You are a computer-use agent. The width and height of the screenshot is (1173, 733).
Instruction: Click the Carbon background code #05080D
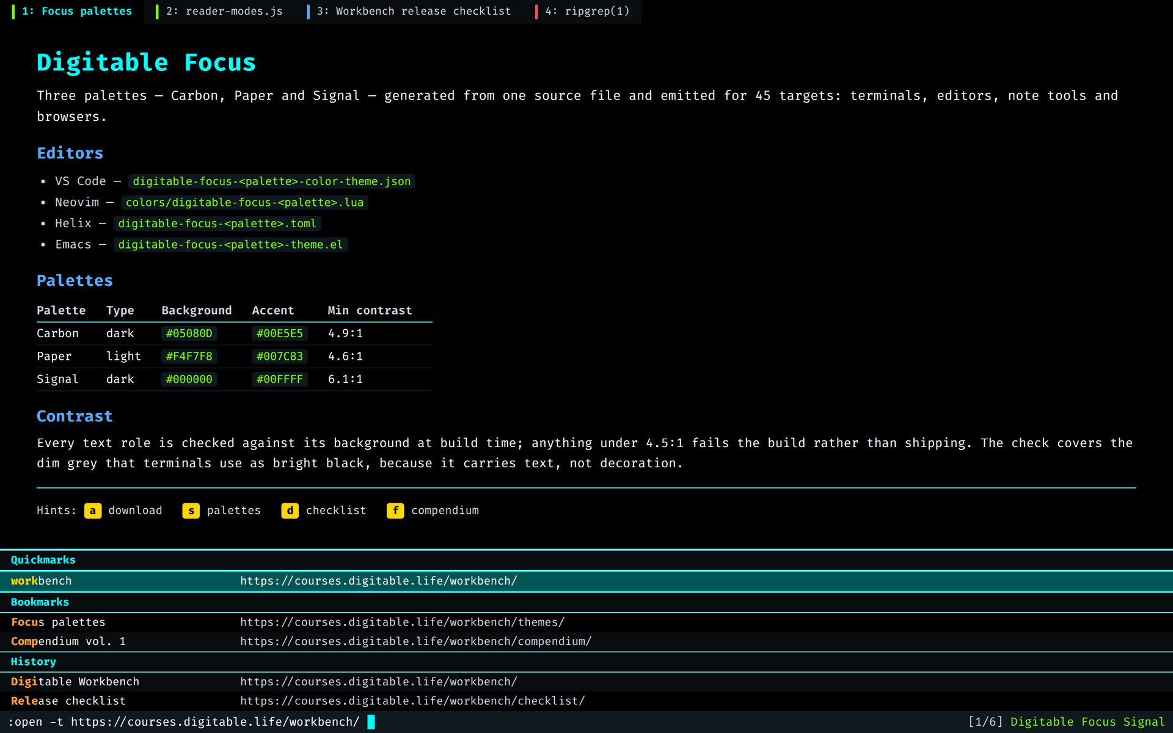(x=189, y=334)
